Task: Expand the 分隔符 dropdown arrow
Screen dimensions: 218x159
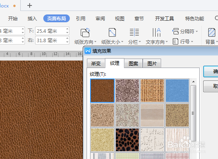Action: click(x=197, y=31)
